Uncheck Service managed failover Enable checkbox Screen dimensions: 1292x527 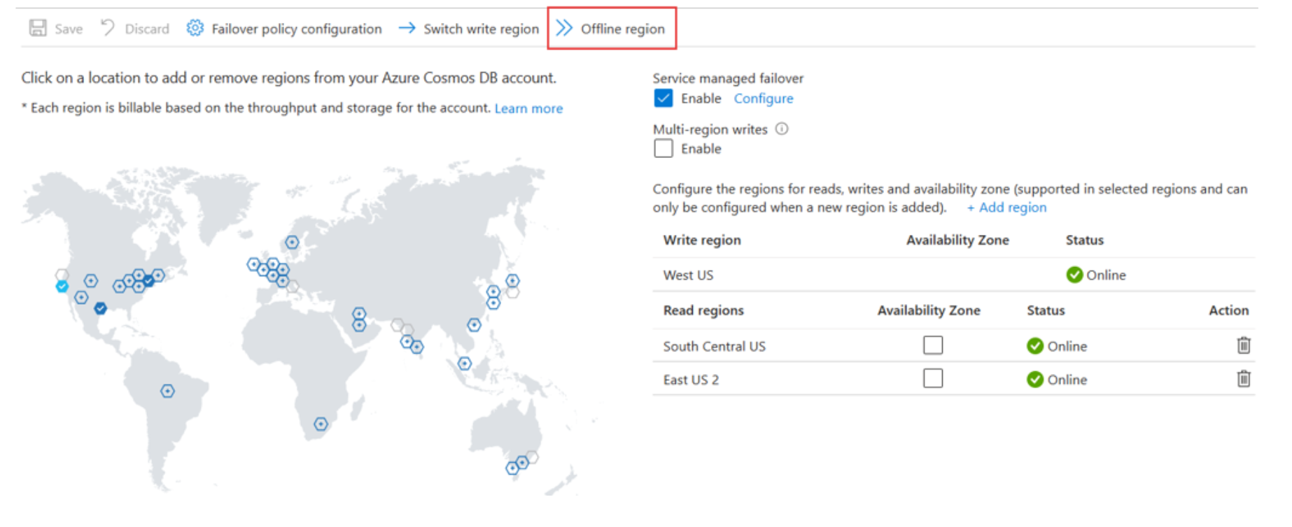click(x=663, y=98)
